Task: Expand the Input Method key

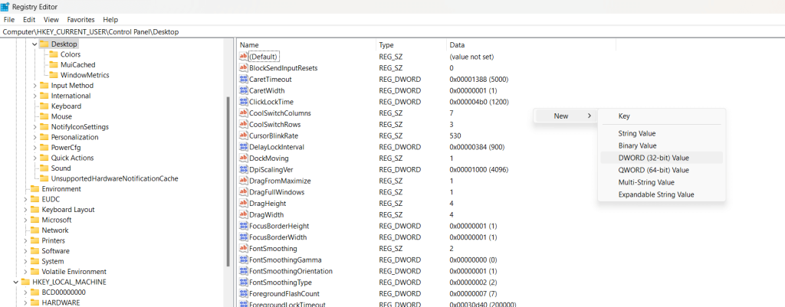Action: coord(34,86)
